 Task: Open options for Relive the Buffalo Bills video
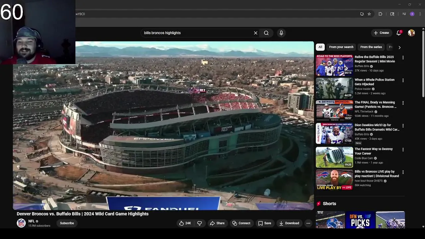click(x=403, y=58)
